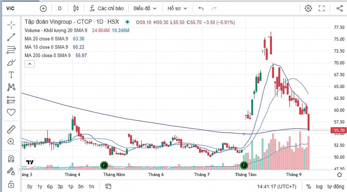Viewport: 347px width, 192px height.
Task: Click the 14:41:17 (UTC+7) timezone
Action: (277, 186)
